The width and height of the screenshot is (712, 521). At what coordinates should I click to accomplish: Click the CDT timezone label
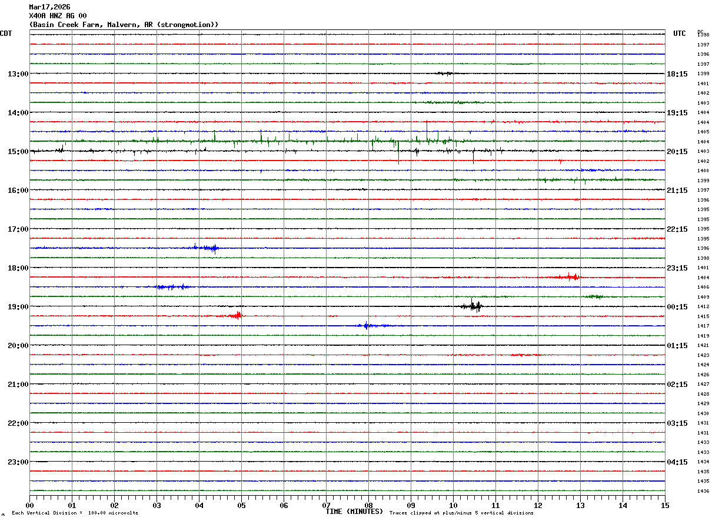tap(6, 34)
